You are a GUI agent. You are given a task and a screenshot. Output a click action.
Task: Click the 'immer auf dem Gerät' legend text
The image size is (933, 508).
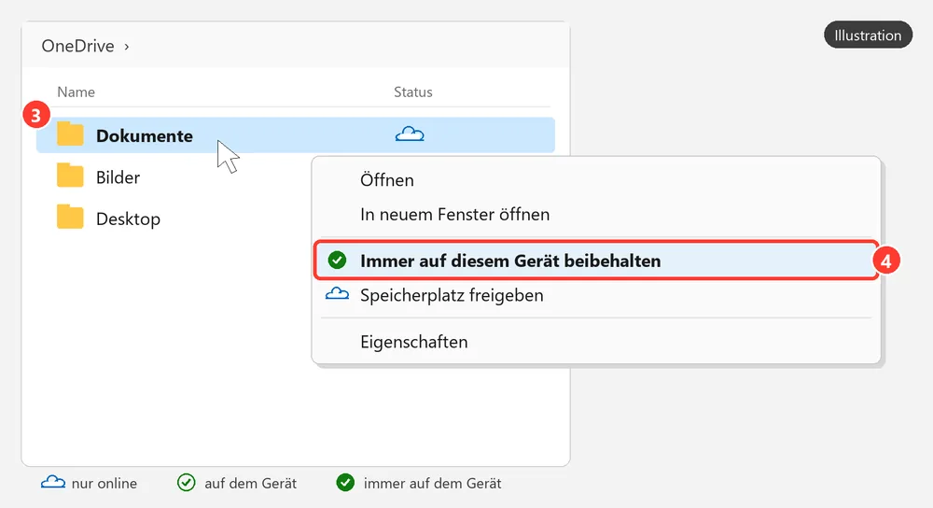coord(433,483)
